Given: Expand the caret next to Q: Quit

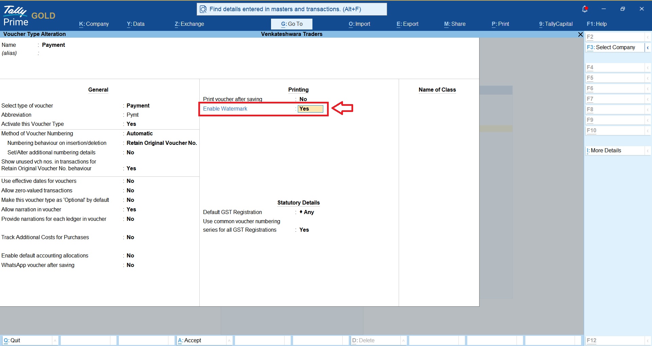Looking at the screenshot, I should pyautogui.click(x=55, y=340).
